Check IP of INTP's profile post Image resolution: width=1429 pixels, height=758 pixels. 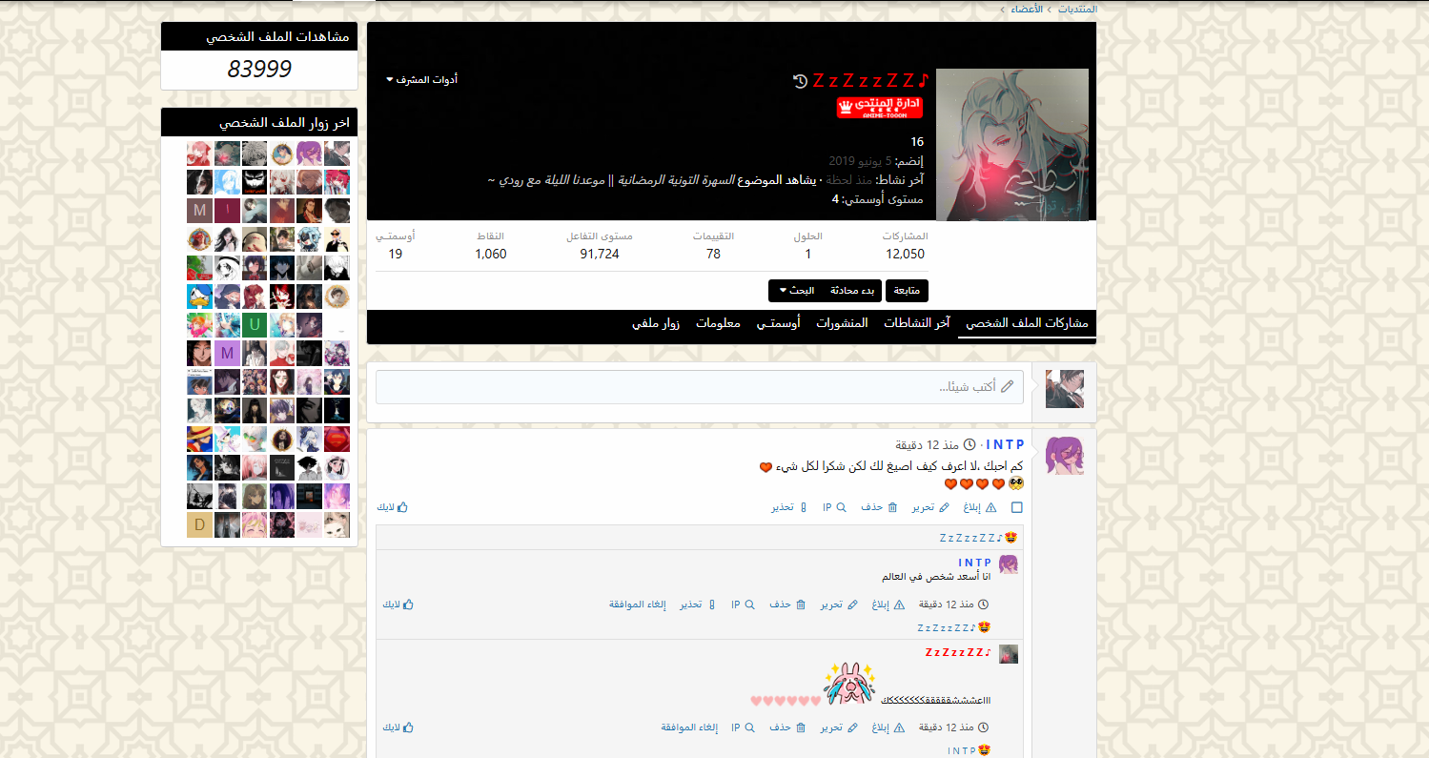pyautogui.click(x=834, y=507)
